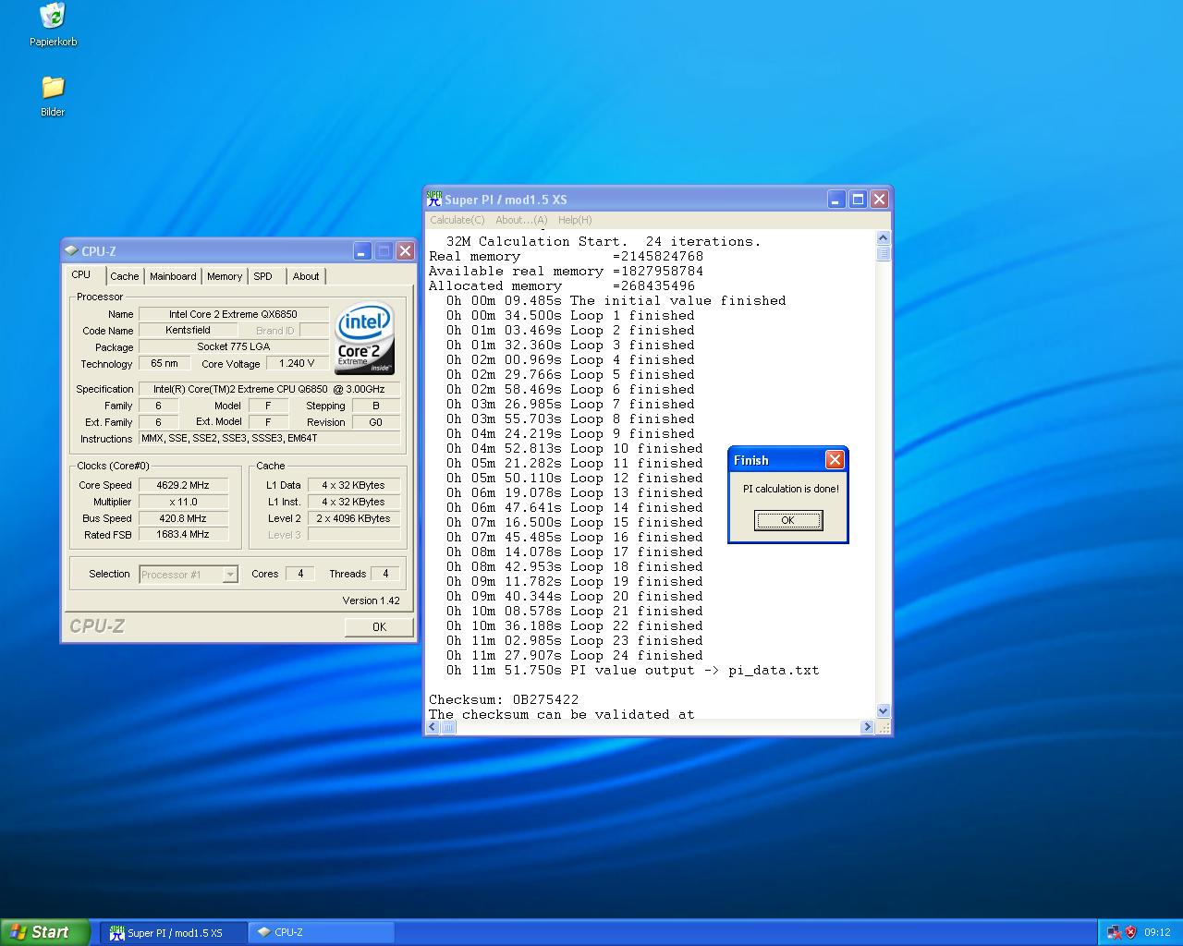The height and width of the screenshot is (946, 1183).
Task: Click OK in the Finish dialog
Action: (787, 520)
